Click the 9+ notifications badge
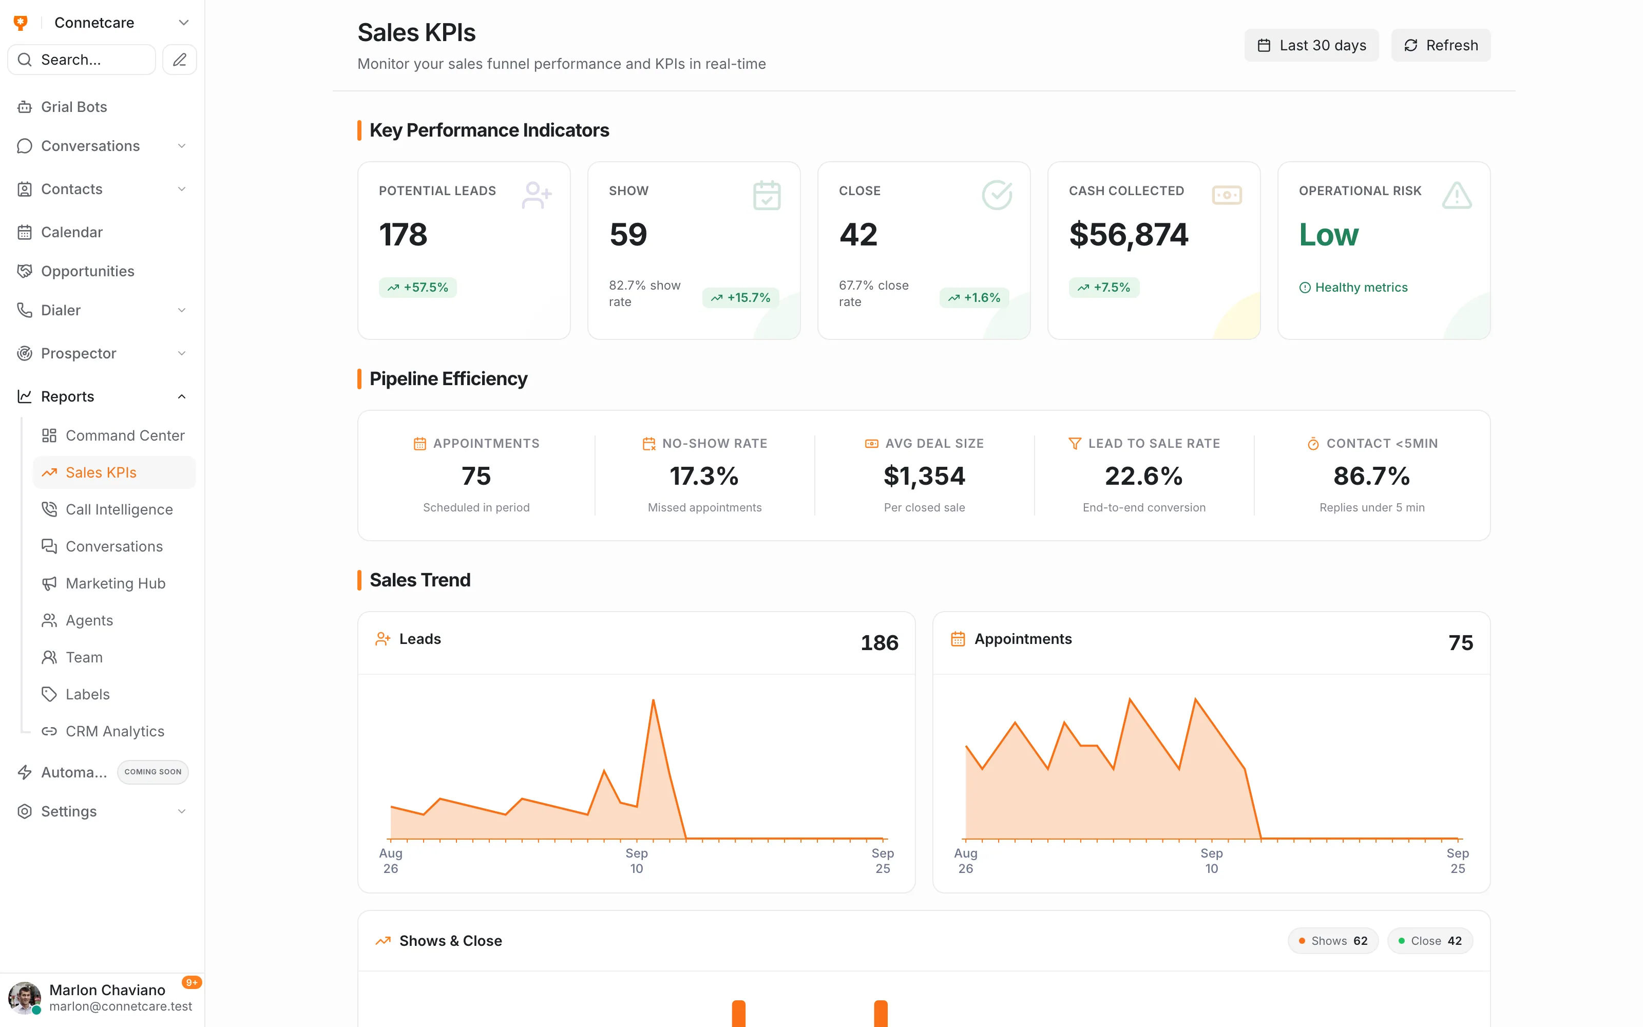 tap(192, 982)
